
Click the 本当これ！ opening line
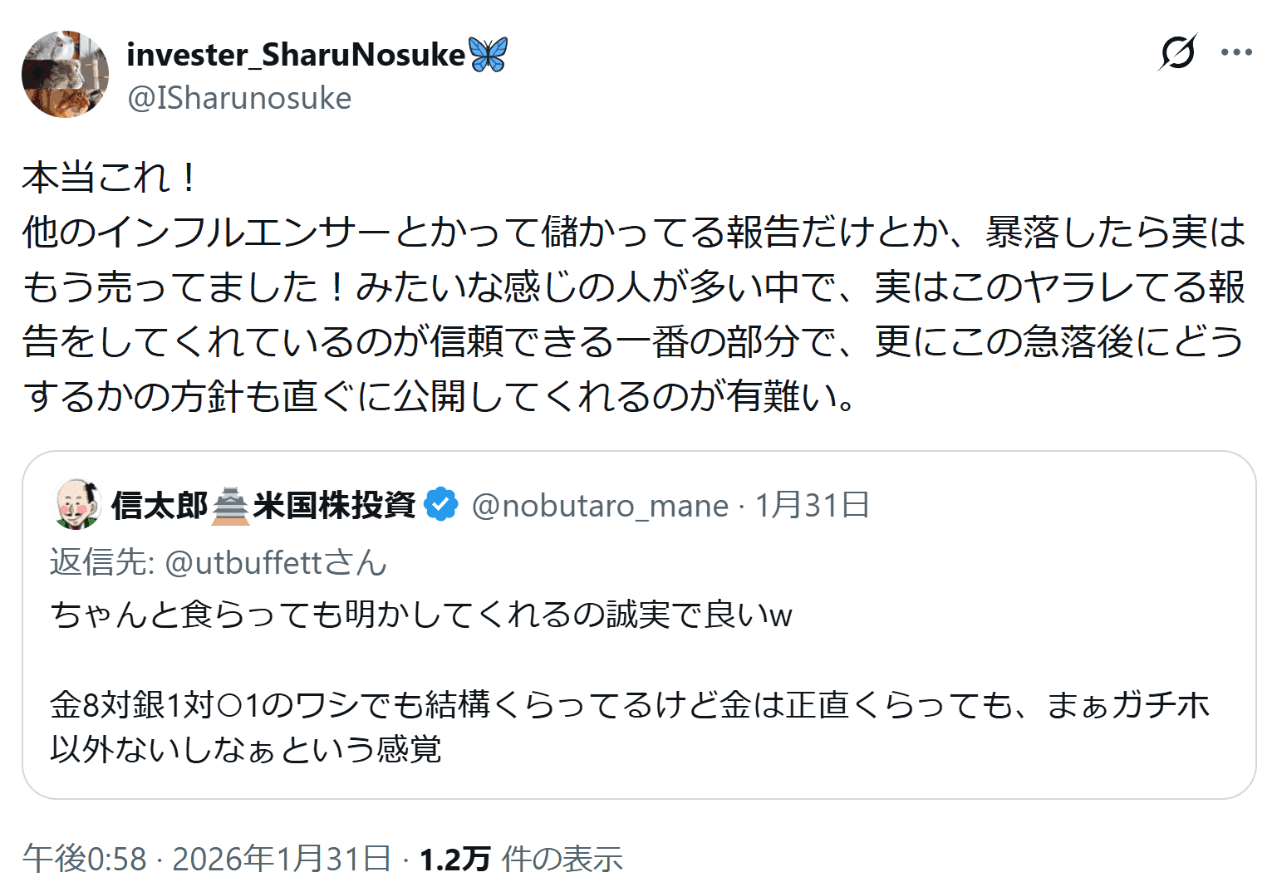pos(110,178)
